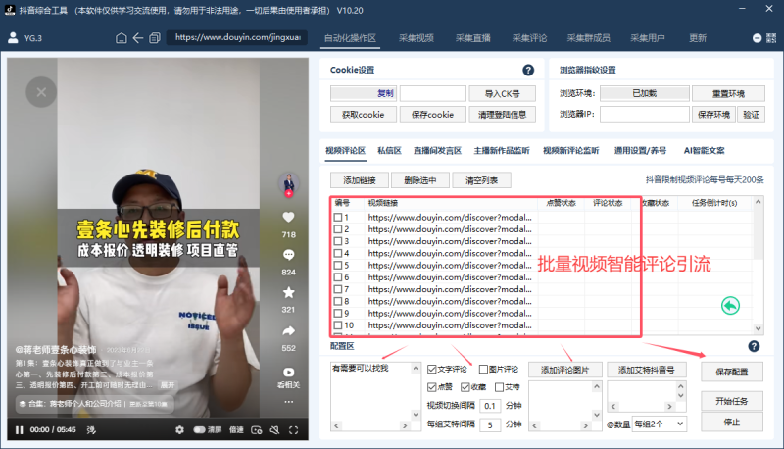Open the comments bubble icon showing 824
This screenshot has width=784, height=449.
point(288,255)
